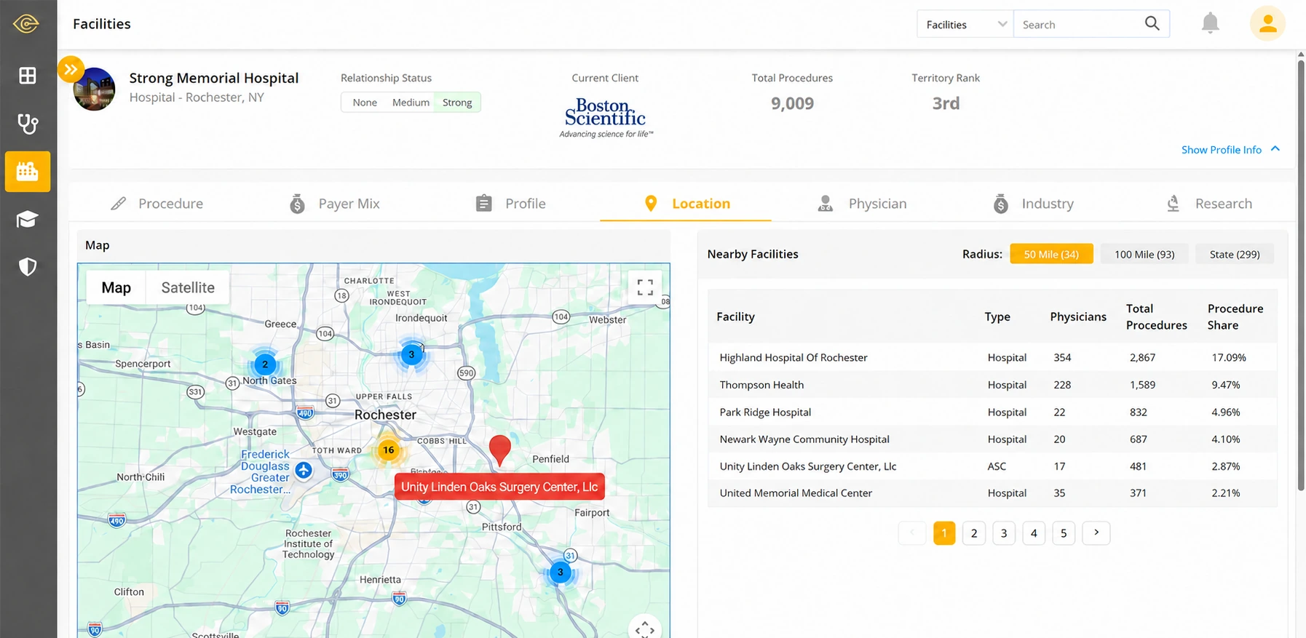1306x638 pixels.
Task: Click the Show Profile Info link
Action: [1221, 150]
